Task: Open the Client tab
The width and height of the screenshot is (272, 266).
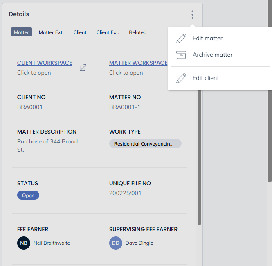Action: (x=80, y=32)
